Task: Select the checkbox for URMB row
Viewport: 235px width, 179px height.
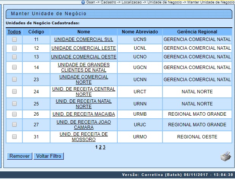Action: (14, 114)
